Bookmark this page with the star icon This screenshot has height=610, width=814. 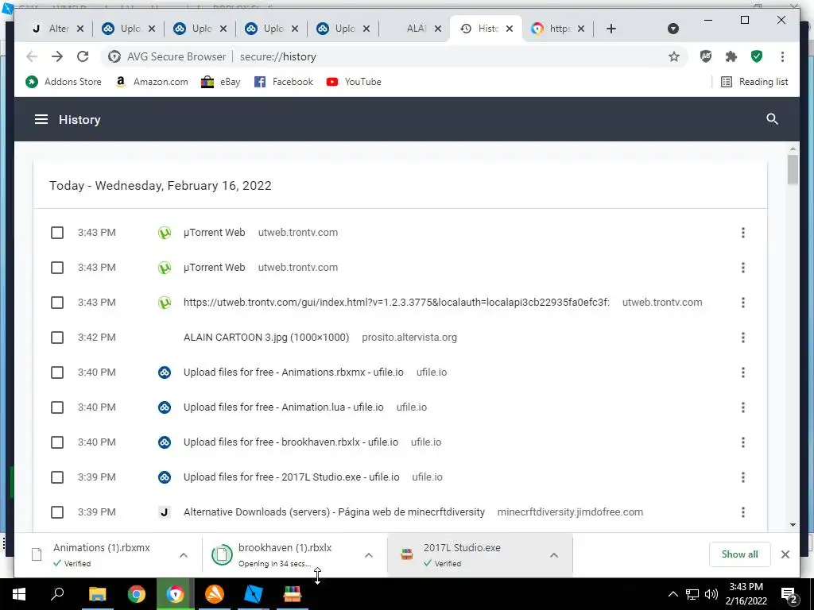pos(674,56)
